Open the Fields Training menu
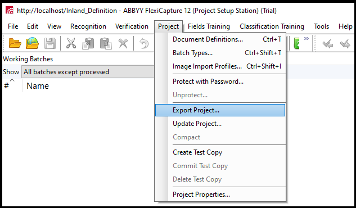The image size is (356, 208). pyautogui.click(x=209, y=26)
